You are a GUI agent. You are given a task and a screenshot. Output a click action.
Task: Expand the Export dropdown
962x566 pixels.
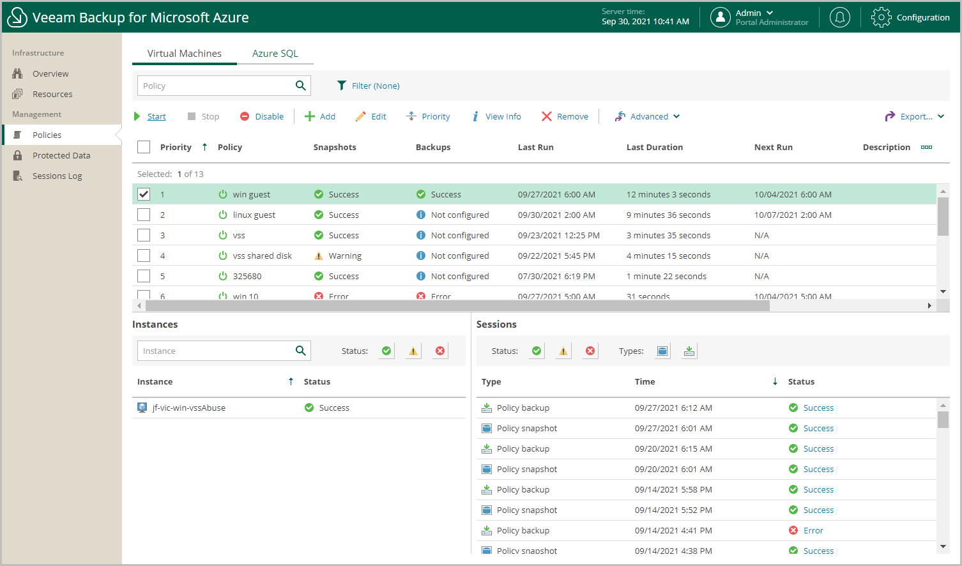(x=915, y=116)
